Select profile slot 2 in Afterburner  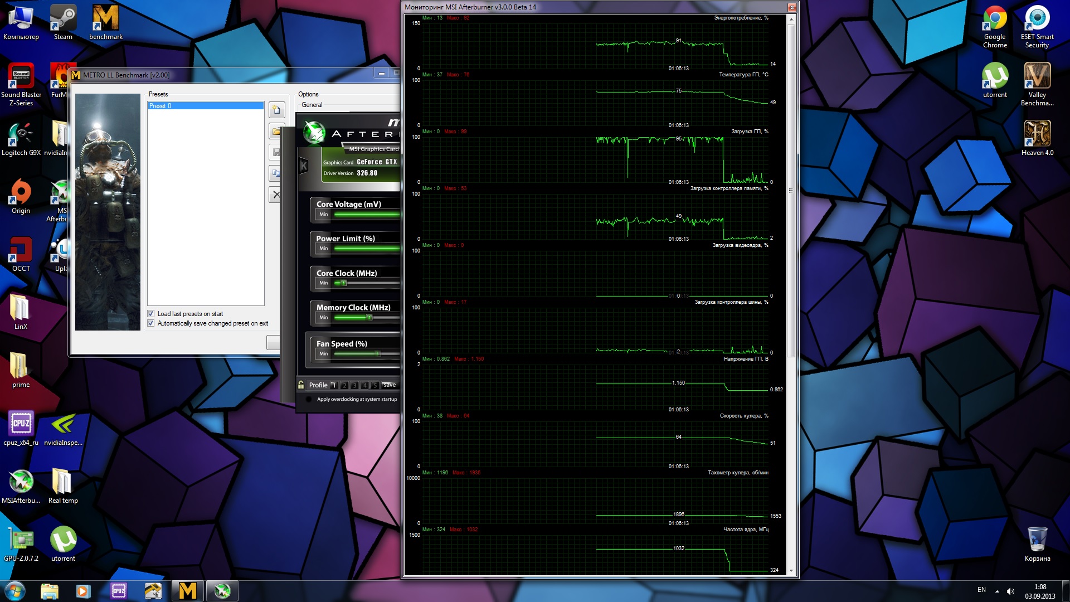(x=344, y=385)
